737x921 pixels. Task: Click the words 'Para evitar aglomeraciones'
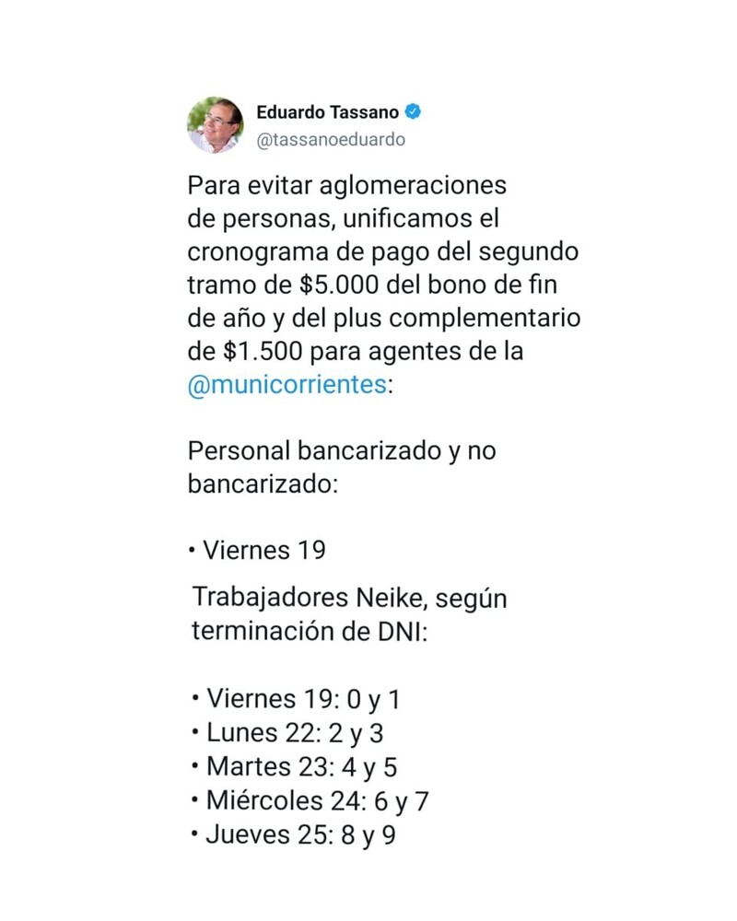pyautogui.click(x=347, y=185)
